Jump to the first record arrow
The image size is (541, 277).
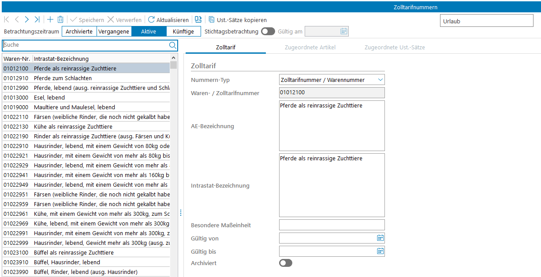tap(7, 20)
